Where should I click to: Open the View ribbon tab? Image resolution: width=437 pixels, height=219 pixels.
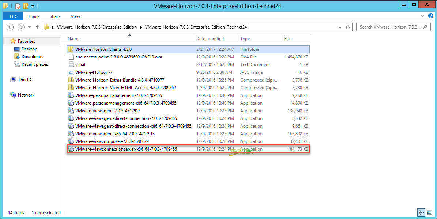coord(75,16)
